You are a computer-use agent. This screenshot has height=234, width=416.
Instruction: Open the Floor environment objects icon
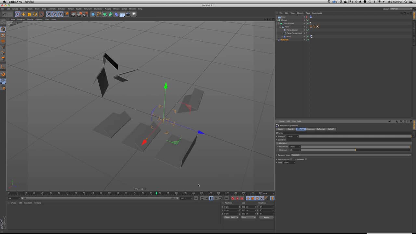[x=122, y=14]
